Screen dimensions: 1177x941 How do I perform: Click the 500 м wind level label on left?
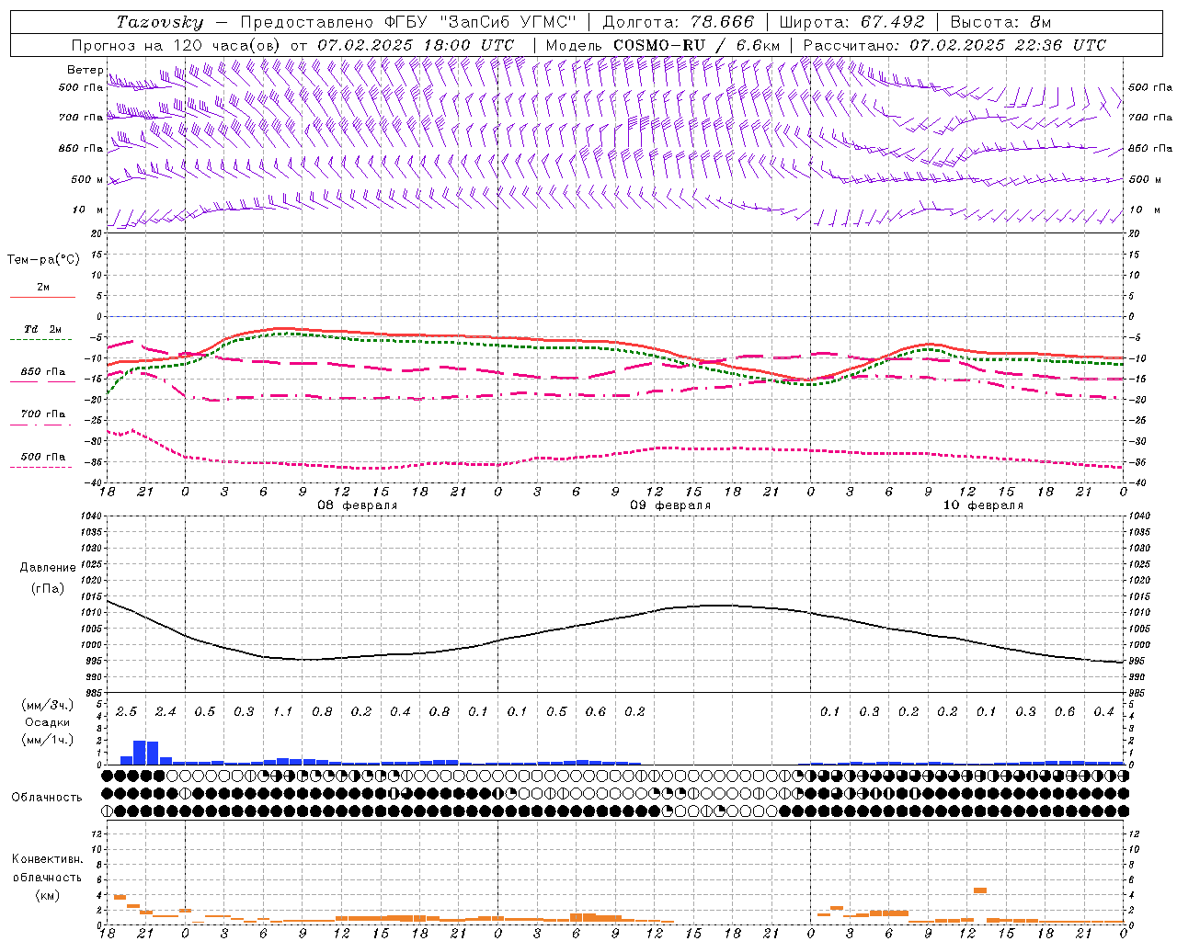click(87, 179)
